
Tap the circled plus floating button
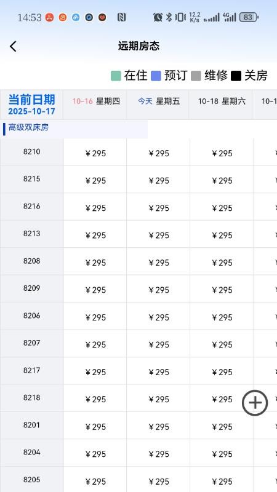[255, 403]
